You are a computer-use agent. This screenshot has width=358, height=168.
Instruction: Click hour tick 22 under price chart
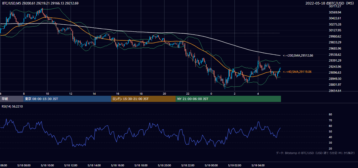(188, 94)
